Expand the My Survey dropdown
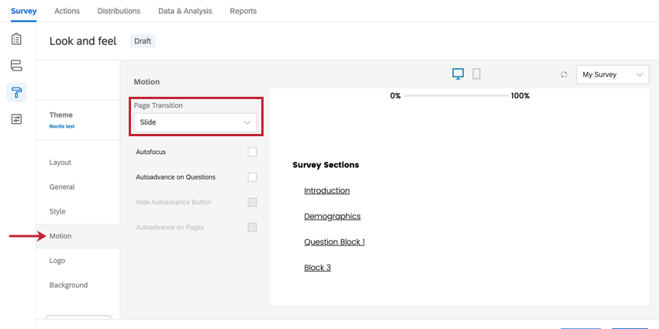Viewport: 659px width, 329px height. 612,74
